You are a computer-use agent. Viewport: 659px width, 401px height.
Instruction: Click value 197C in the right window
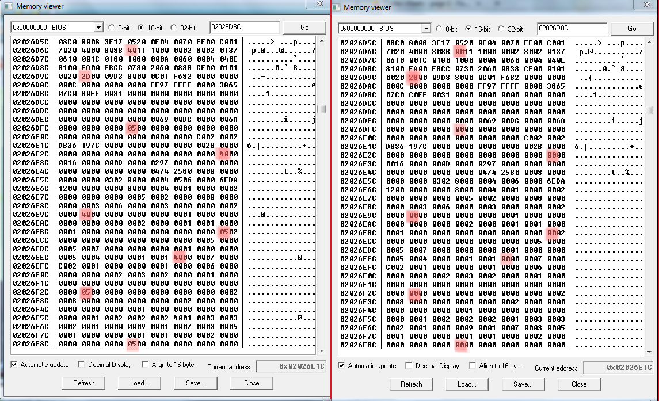click(418, 147)
